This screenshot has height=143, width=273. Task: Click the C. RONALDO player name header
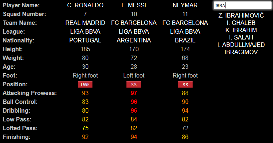point(85,5)
